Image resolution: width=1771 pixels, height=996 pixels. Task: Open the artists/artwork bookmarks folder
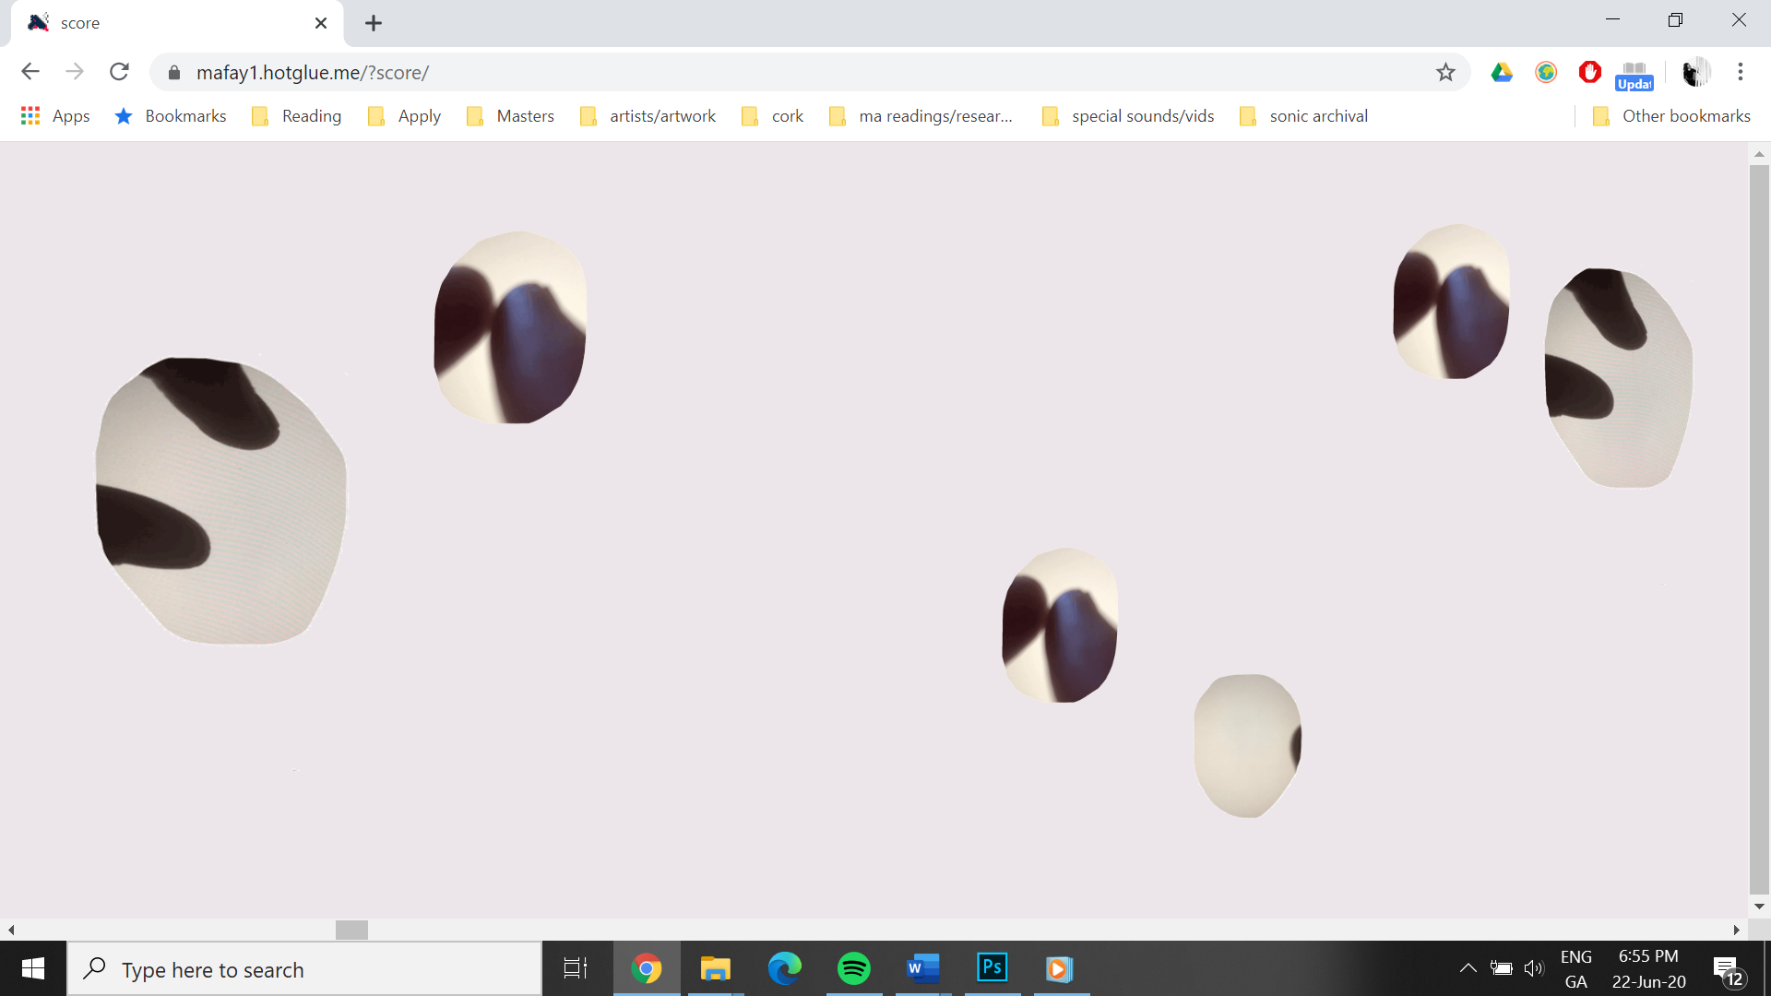point(648,116)
